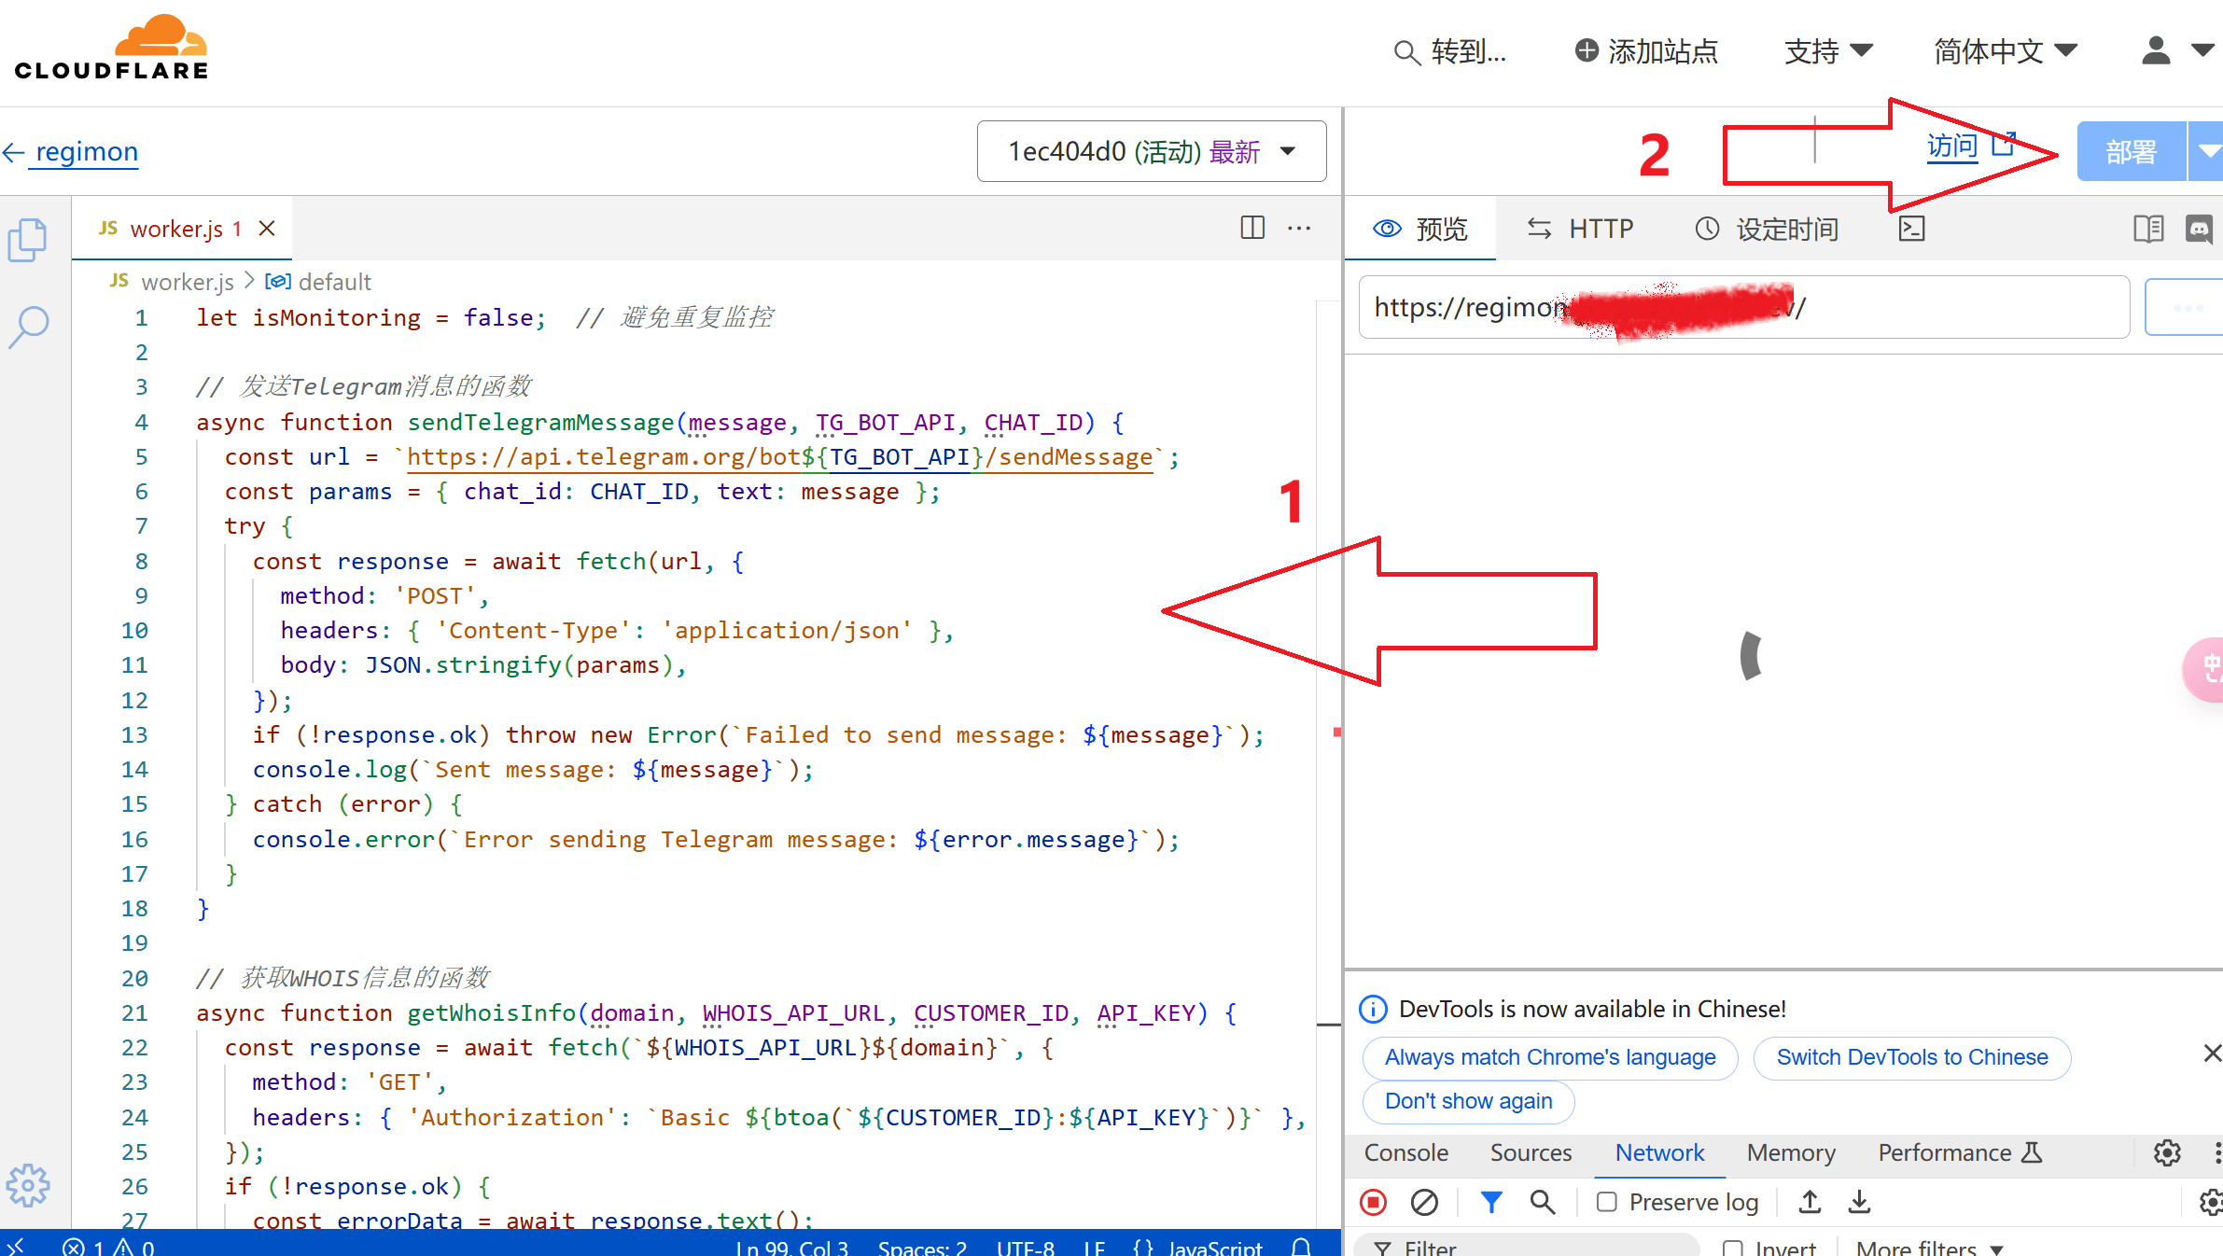Open the editor more actions menu
The height and width of the screenshot is (1256, 2223).
pyautogui.click(x=1299, y=228)
